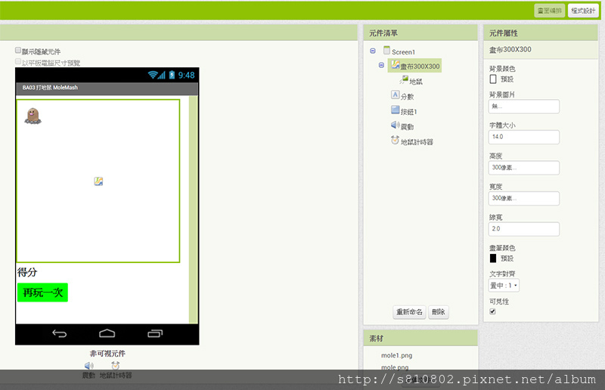Click the 得分 label in phone preview
The width and height of the screenshot is (605, 390).
[27, 272]
